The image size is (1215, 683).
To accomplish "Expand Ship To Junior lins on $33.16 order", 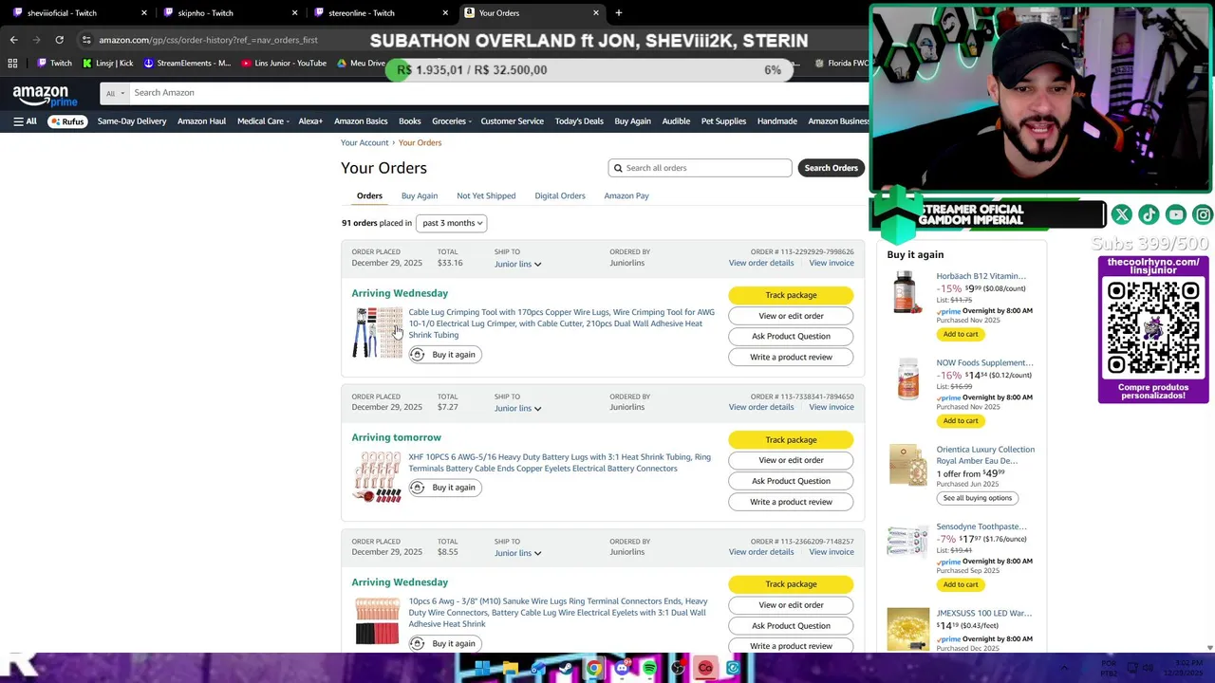I will pos(517,264).
